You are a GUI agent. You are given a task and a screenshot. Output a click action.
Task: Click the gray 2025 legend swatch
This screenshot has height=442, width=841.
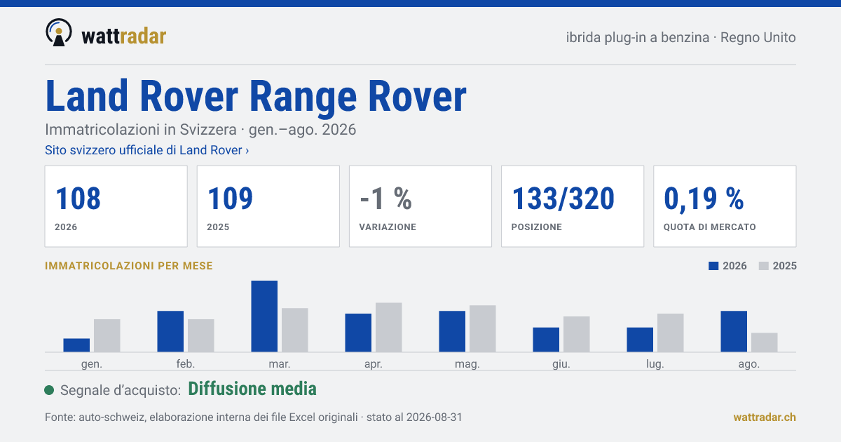click(x=765, y=266)
